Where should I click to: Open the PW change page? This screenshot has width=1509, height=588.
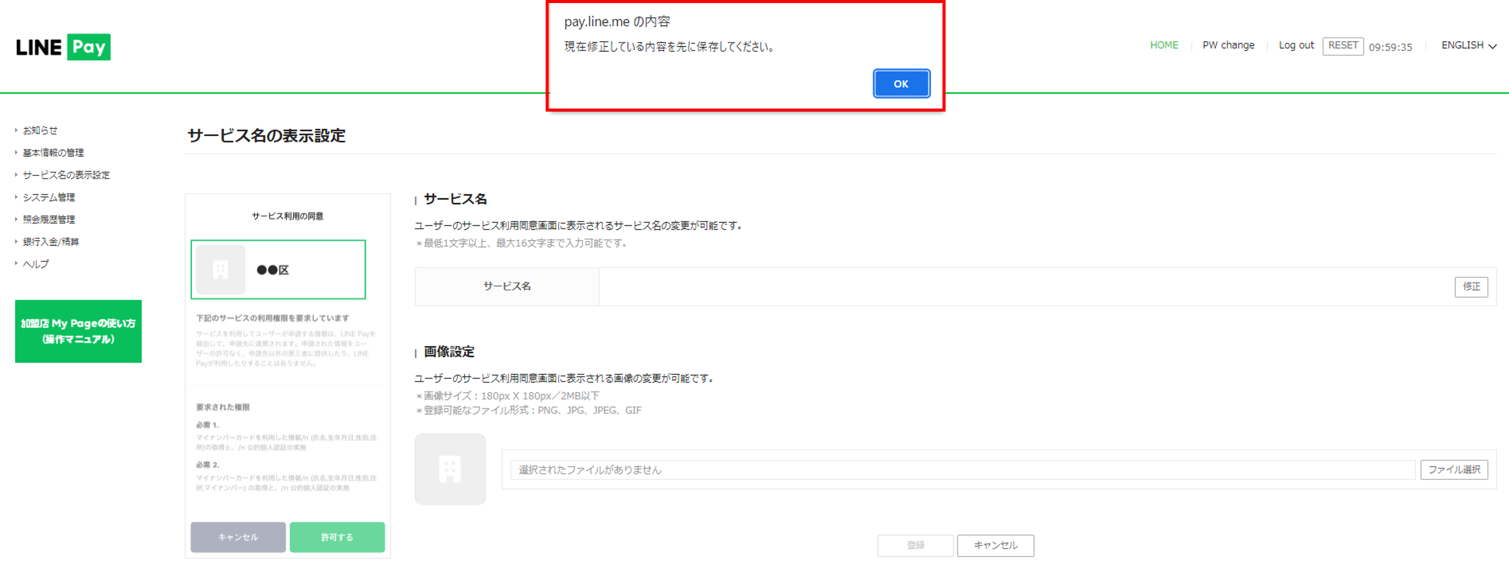point(1228,45)
